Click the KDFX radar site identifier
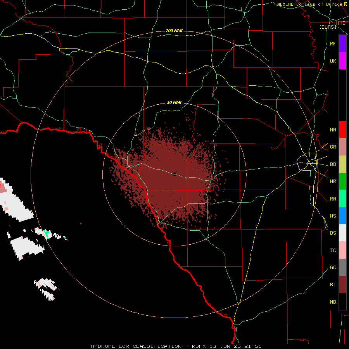 click(199, 346)
